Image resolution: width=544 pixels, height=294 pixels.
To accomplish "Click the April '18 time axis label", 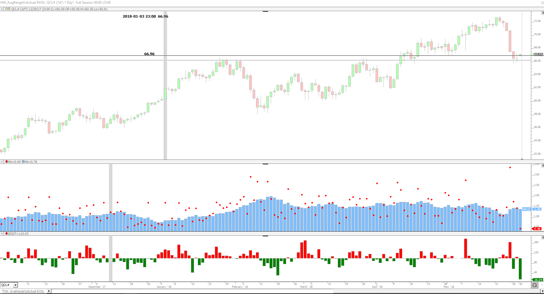I will [x=377, y=287].
